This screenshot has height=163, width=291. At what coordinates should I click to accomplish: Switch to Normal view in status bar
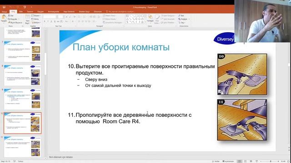point(240,161)
